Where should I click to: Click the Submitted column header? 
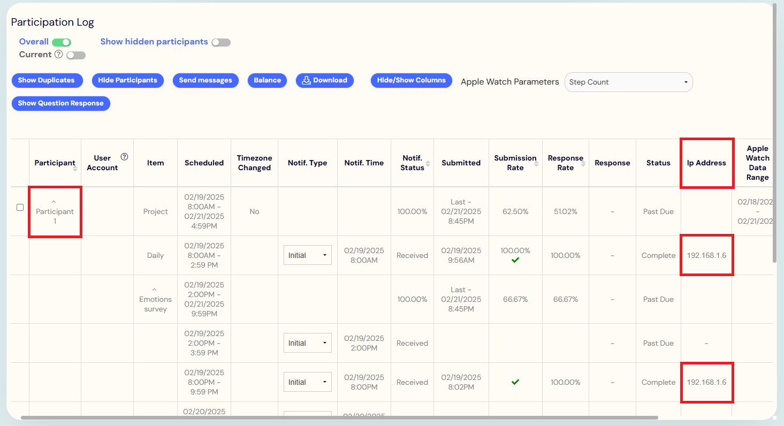(461, 163)
